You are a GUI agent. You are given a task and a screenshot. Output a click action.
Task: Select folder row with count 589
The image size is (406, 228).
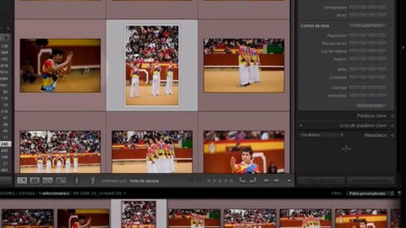pyautogui.click(x=6, y=53)
